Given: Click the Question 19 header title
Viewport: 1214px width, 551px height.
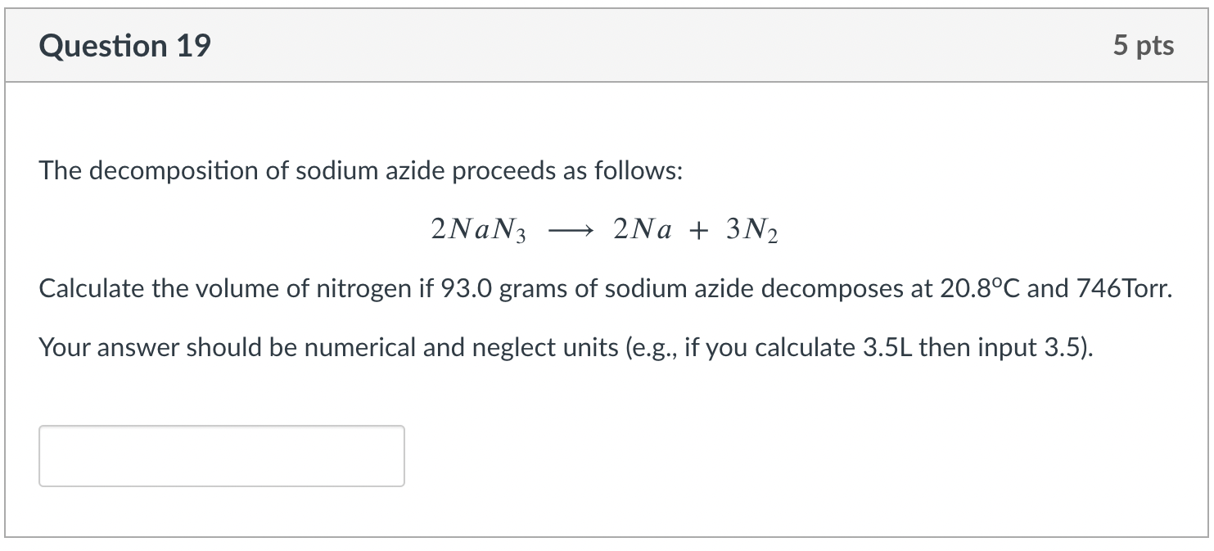Looking at the screenshot, I should (x=124, y=45).
